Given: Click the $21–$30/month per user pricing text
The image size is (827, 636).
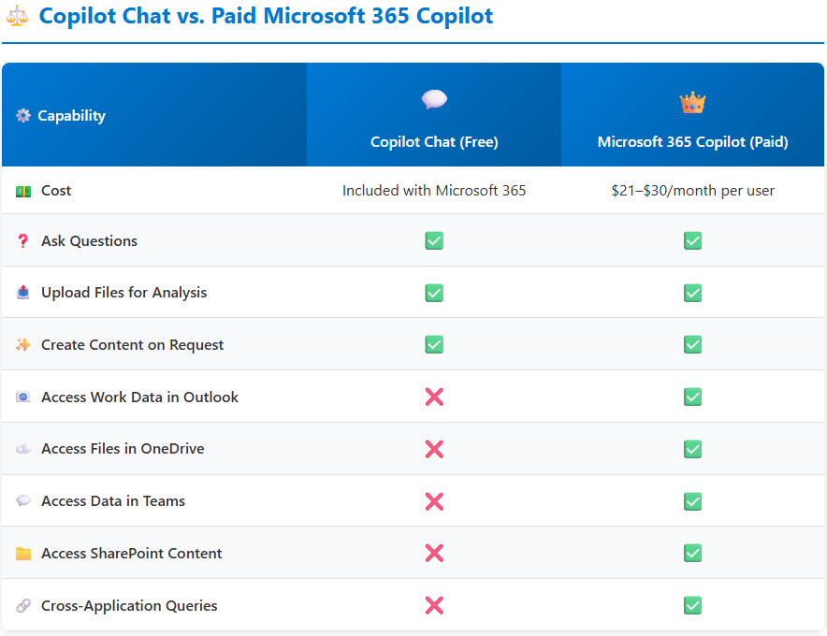Looking at the screenshot, I should [691, 190].
